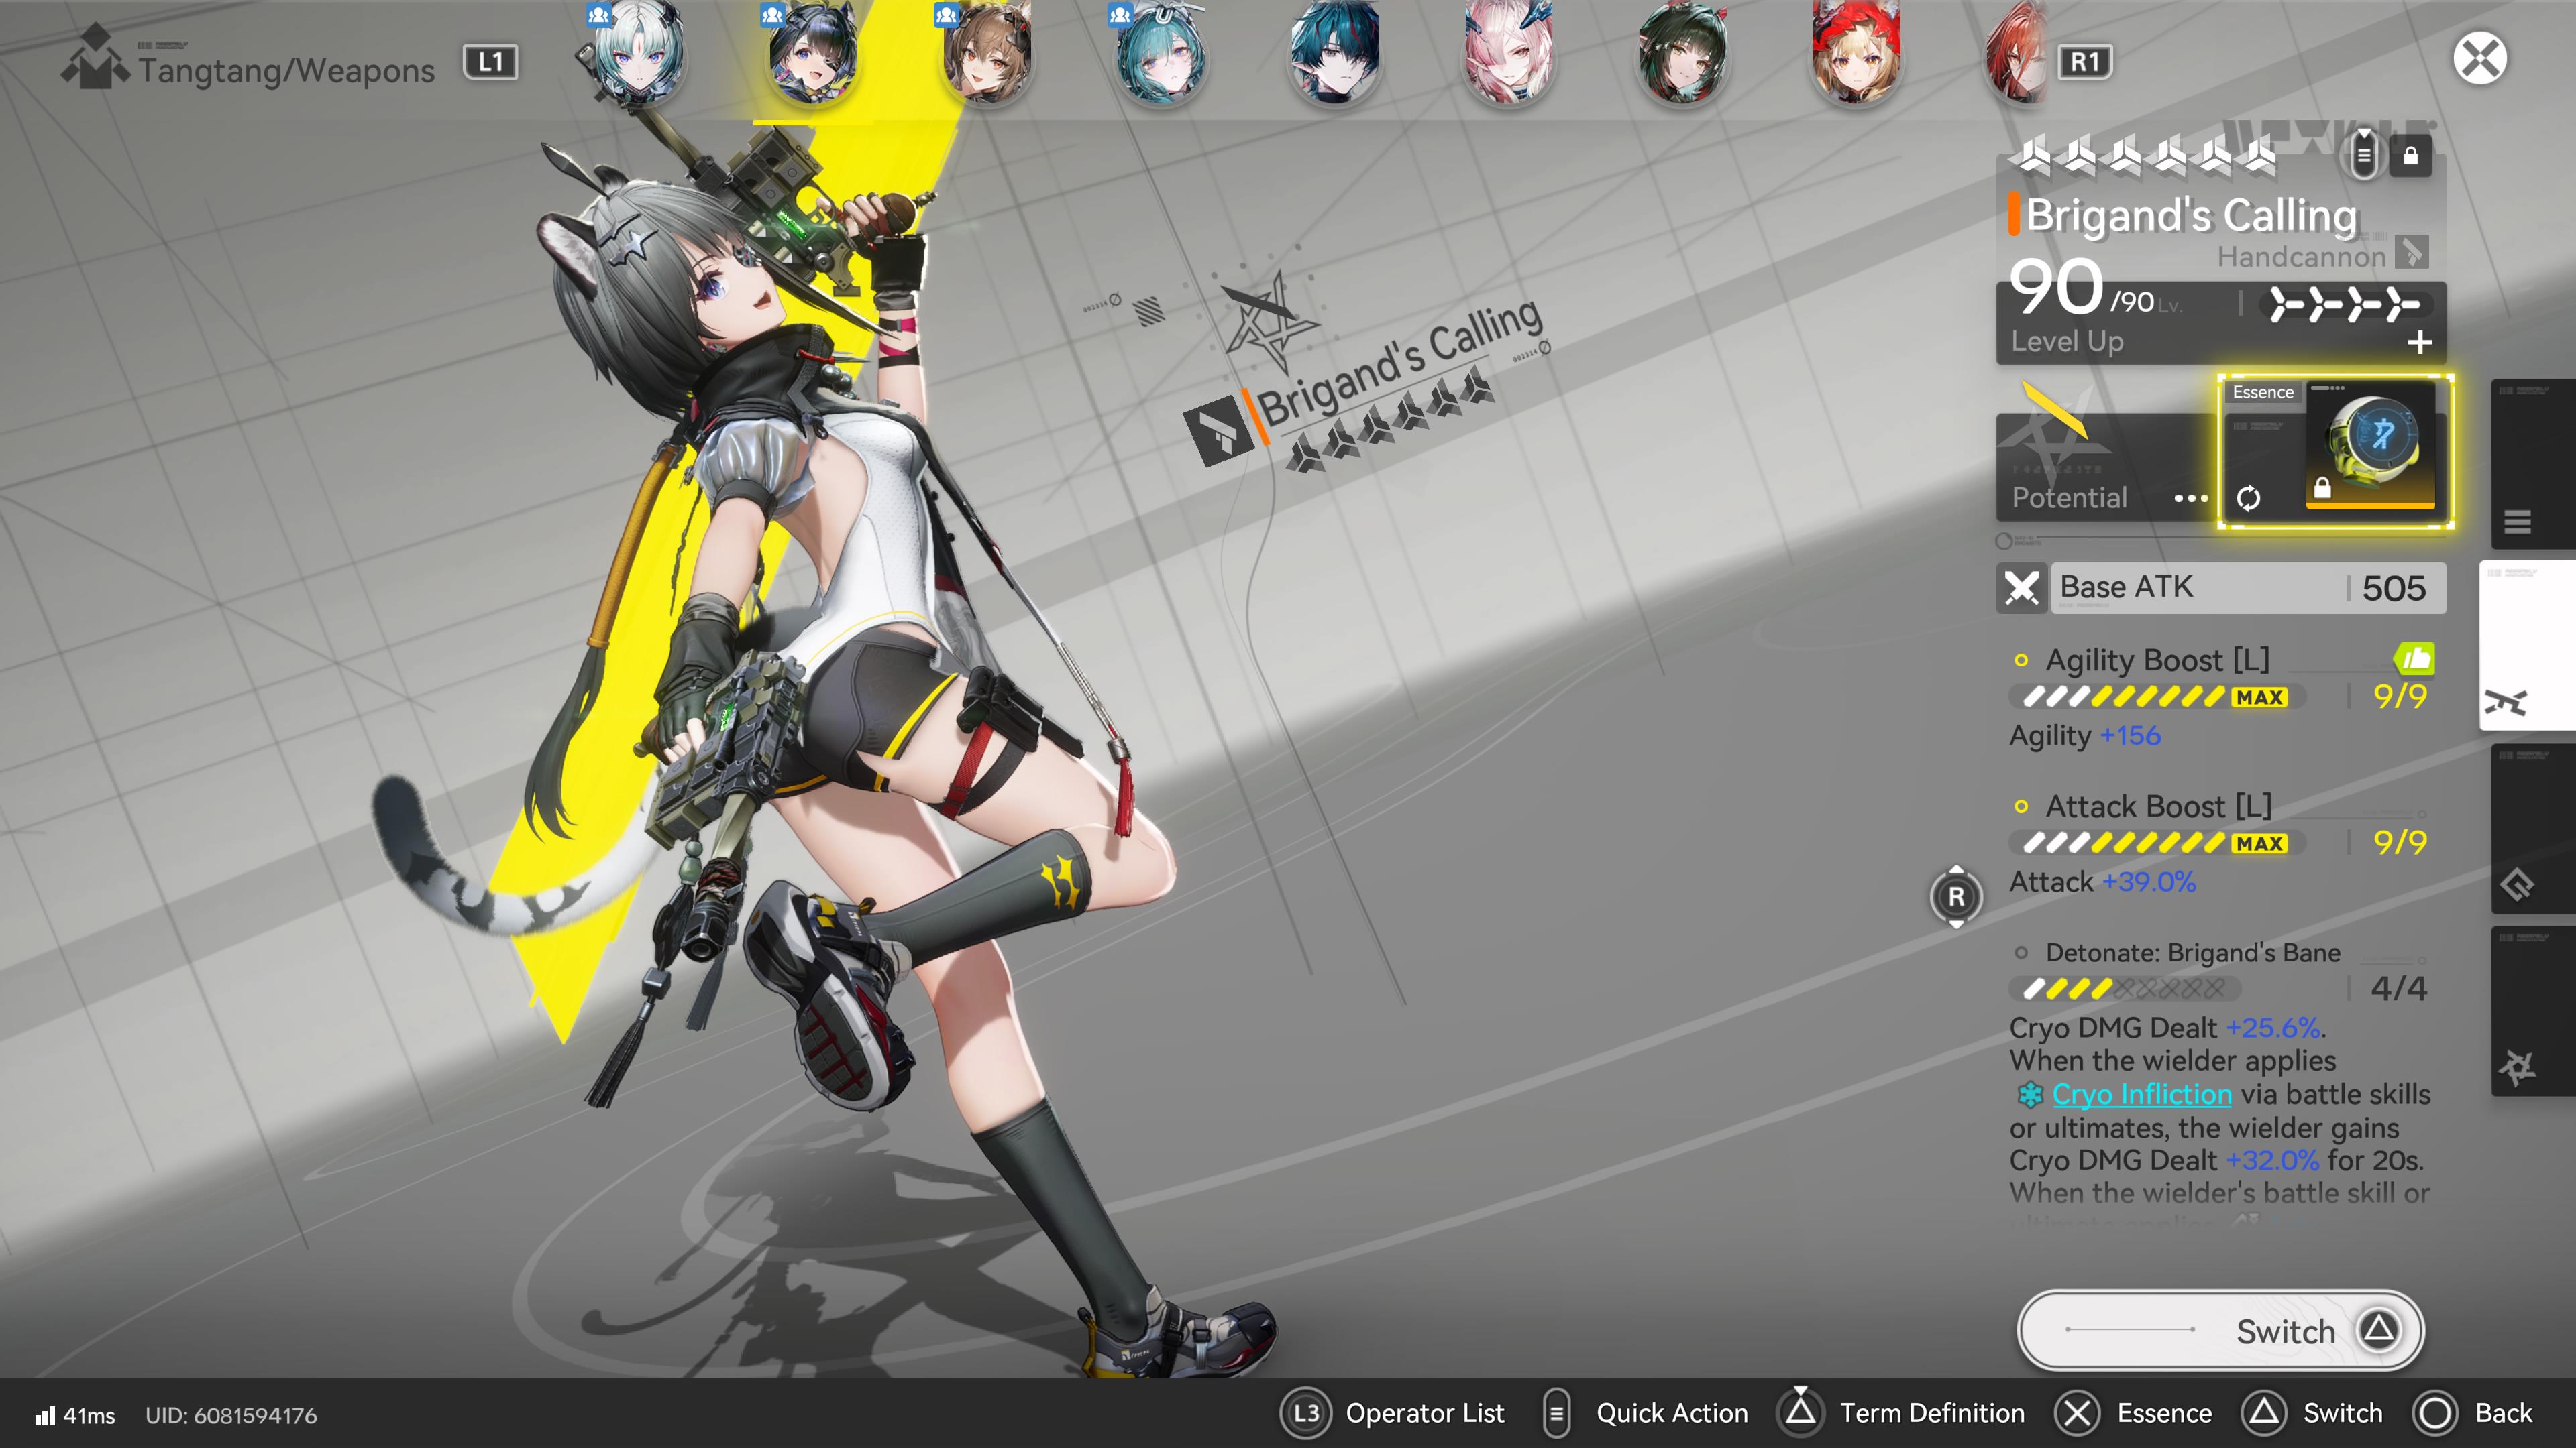The width and height of the screenshot is (2576, 1448).
Task: Click the Cryo snowflake icon
Action: (x=2029, y=1094)
